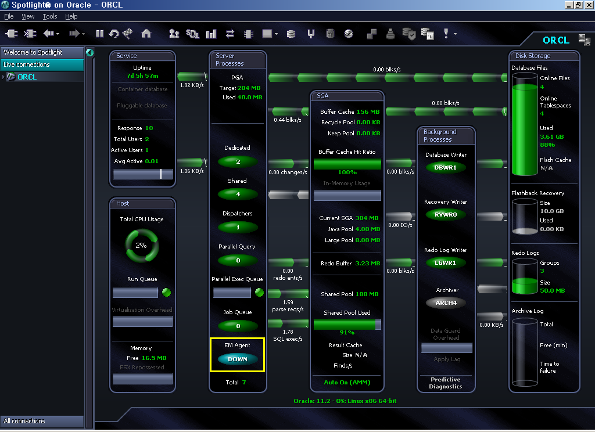This screenshot has width=595, height=432.
Task: Click the Shared Pool Used bar
Action: point(347,324)
